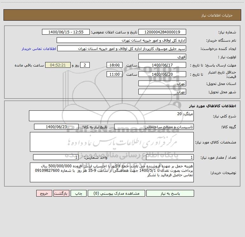The image size is (245, 237).
Task: Click the شماره نیاز label
Action: (227, 32)
